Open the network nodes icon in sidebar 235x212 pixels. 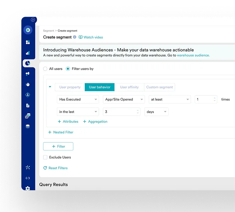tap(28, 167)
